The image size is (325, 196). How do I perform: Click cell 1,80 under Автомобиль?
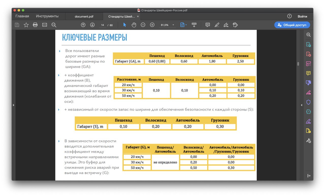pyautogui.click(x=212, y=61)
